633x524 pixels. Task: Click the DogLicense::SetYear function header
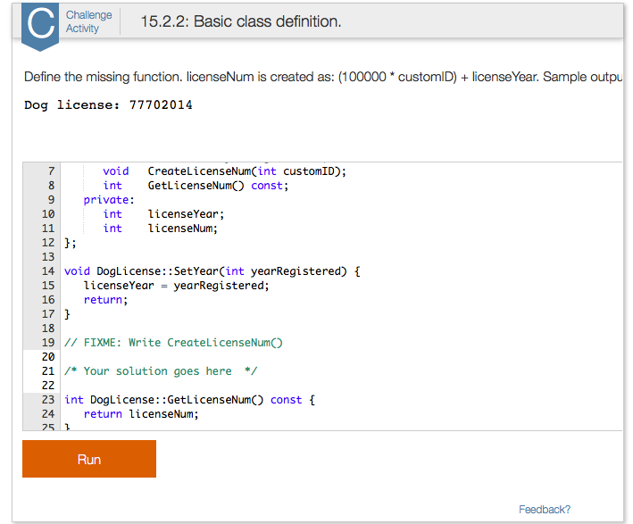point(212,271)
